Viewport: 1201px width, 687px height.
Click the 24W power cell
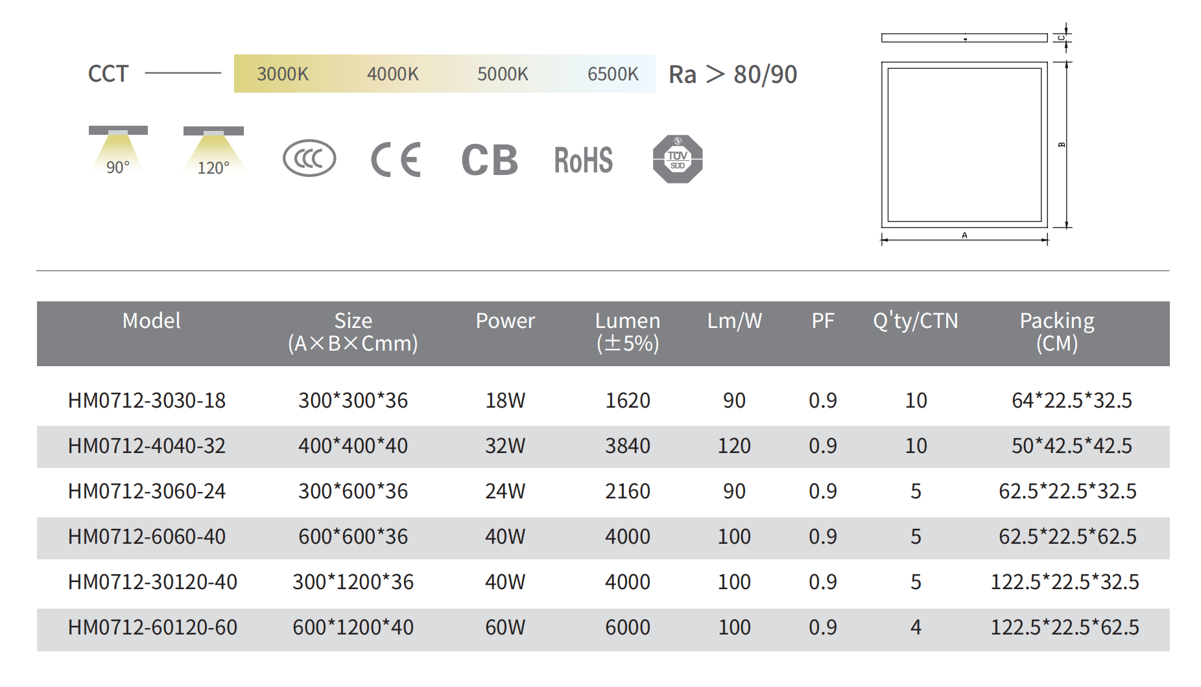coord(505,491)
